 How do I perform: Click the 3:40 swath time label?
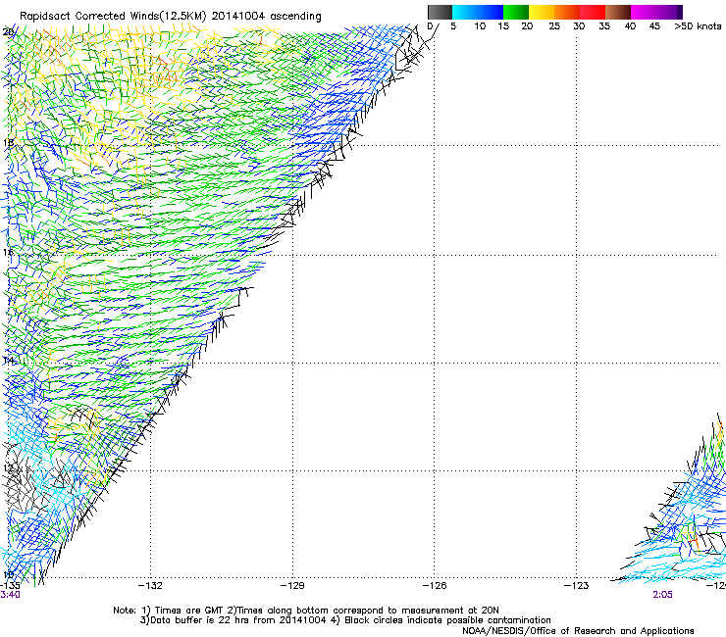10,595
